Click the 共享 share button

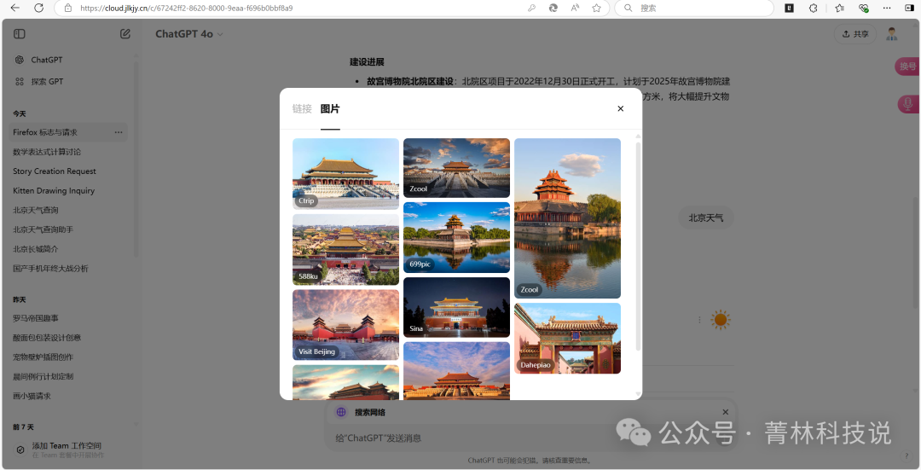pos(854,34)
